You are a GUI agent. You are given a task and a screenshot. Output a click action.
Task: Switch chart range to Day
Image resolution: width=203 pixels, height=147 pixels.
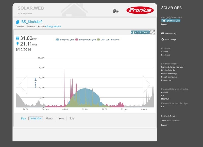tap(23, 119)
